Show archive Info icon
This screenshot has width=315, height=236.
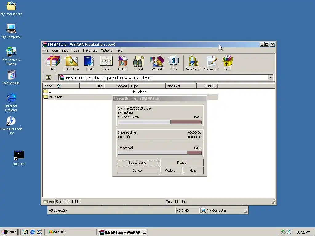click(x=173, y=63)
